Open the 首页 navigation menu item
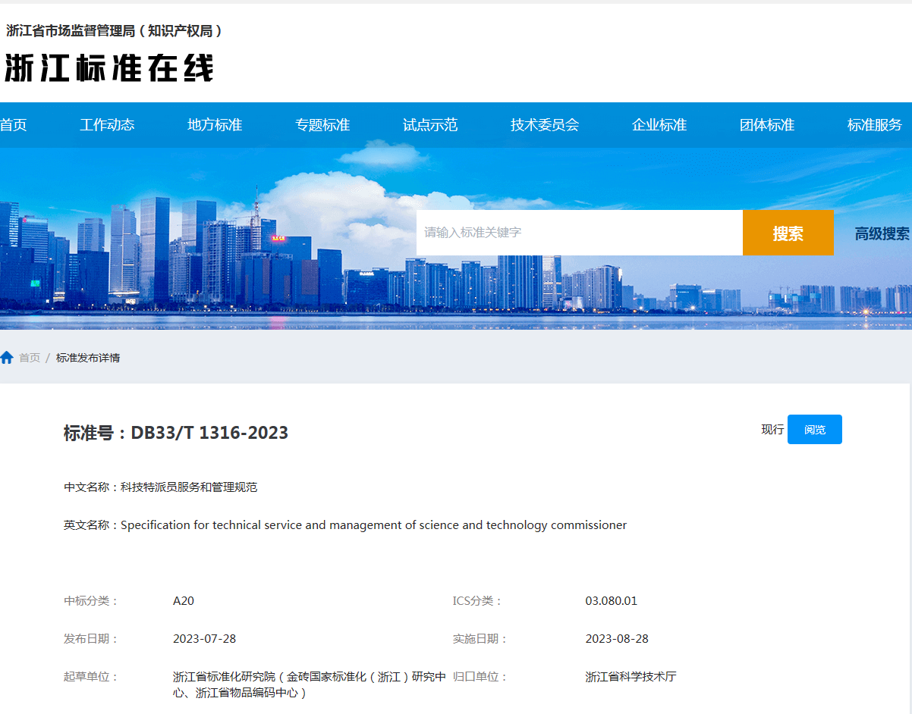The width and height of the screenshot is (912, 714). 13,125
